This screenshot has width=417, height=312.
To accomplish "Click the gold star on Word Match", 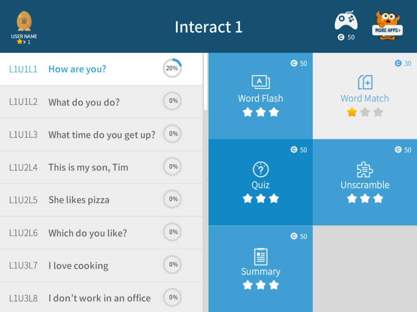I will click(352, 112).
